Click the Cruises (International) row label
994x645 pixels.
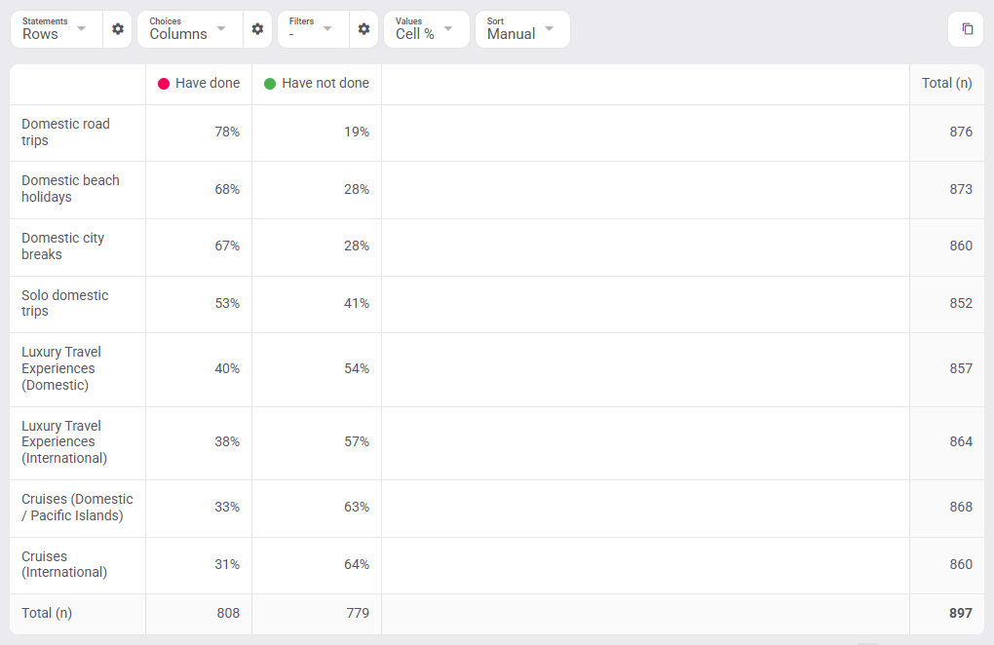pos(64,564)
